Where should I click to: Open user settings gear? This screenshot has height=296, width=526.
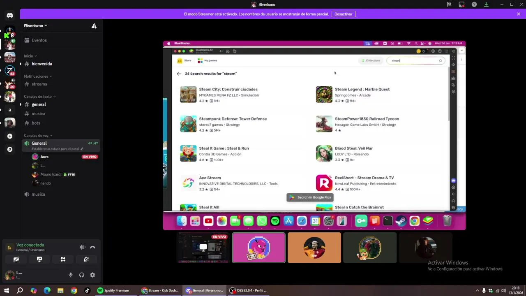[92, 275]
